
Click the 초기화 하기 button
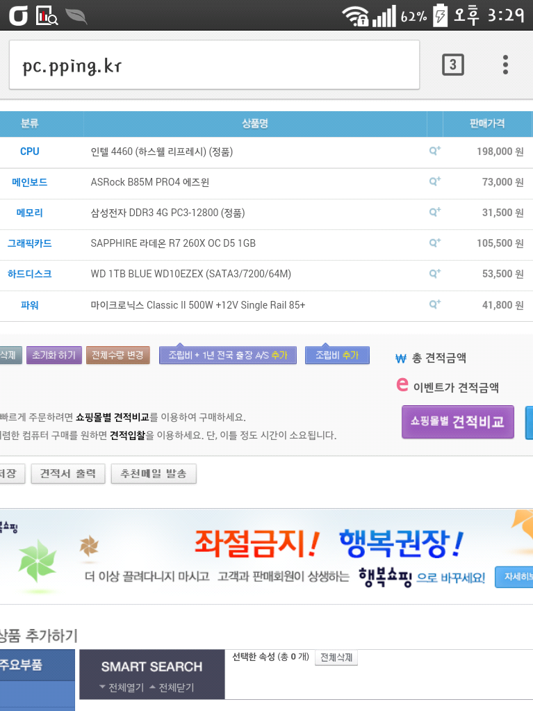54,355
